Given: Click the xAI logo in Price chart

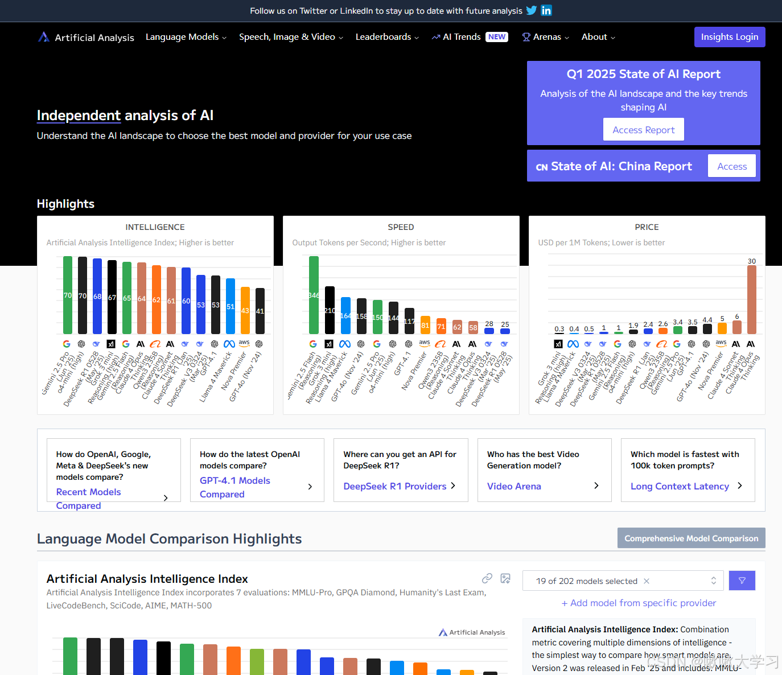Looking at the screenshot, I should [x=558, y=344].
